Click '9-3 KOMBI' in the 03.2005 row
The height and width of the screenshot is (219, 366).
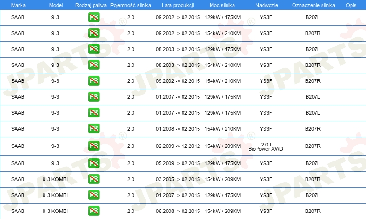55,179
